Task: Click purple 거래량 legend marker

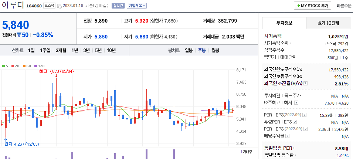Action: [242, 152]
